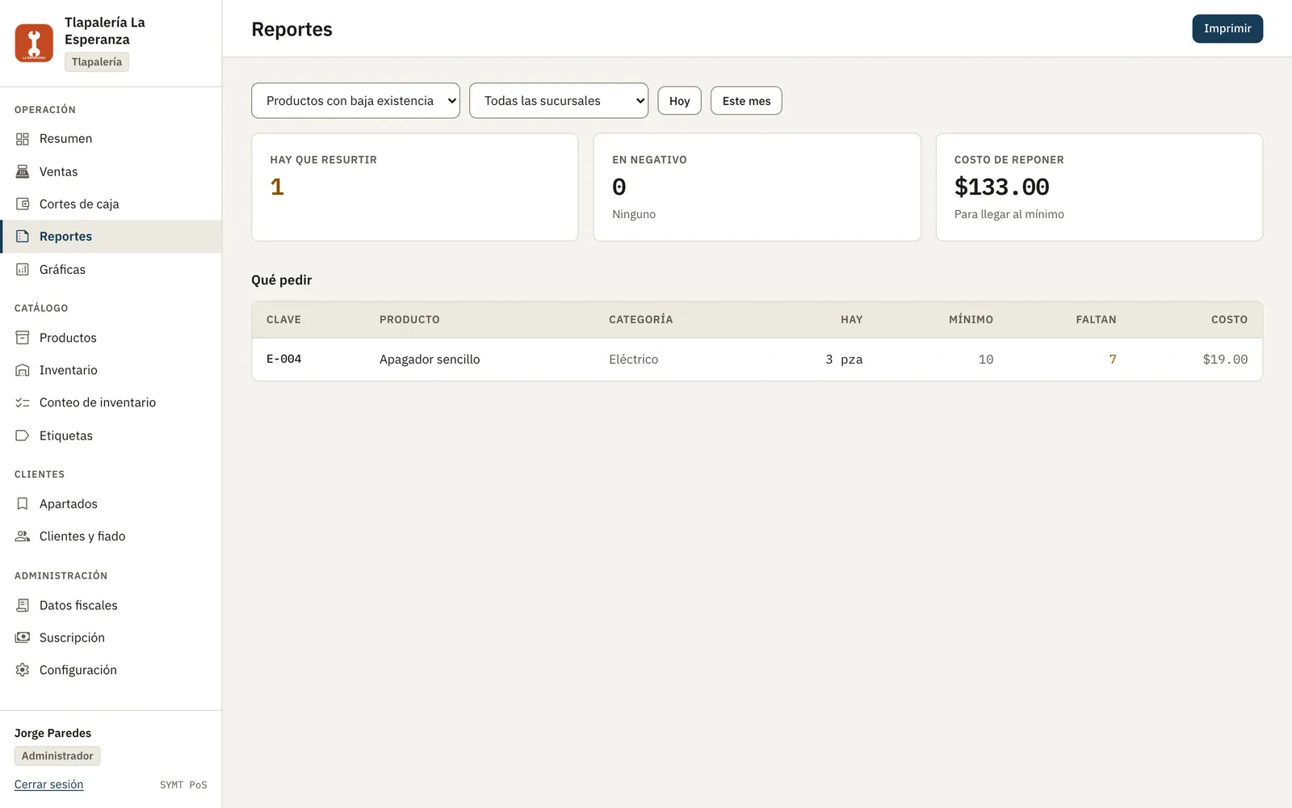Open Clientes y fiado
The width and height of the screenshot is (1292, 808).
(111, 536)
